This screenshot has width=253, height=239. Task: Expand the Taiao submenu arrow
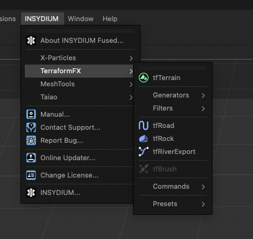coord(131,97)
